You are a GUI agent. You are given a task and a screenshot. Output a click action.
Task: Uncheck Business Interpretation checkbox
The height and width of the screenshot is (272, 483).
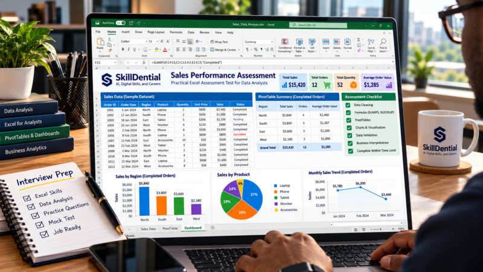pyautogui.click(x=350, y=143)
